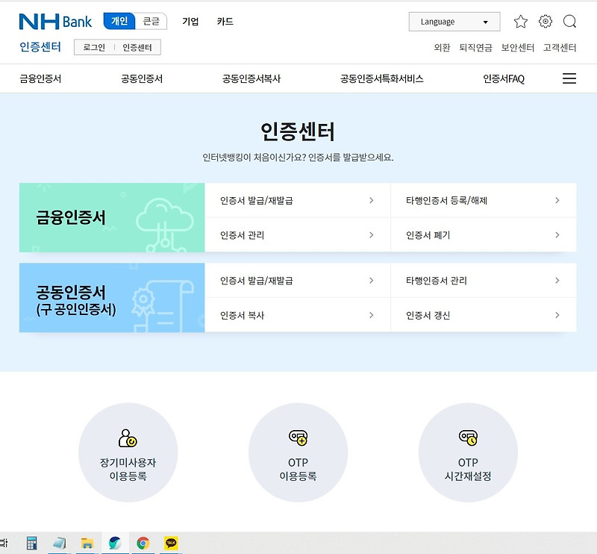Click the OTP 이용등록 circle icon
The height and width of the screenshot is (554, 597).
pyautogui.click(x=298, y=452)
